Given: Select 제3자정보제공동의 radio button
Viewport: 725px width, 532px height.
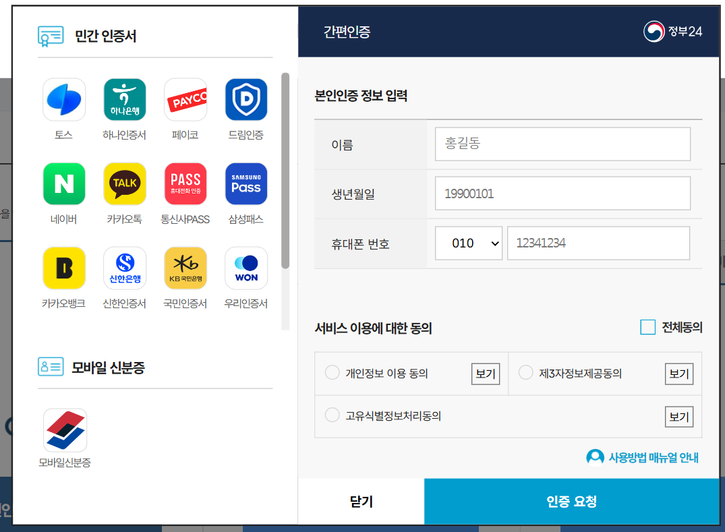Looking at the screenshot, I should pyautogui.click(x=526, y=373).
